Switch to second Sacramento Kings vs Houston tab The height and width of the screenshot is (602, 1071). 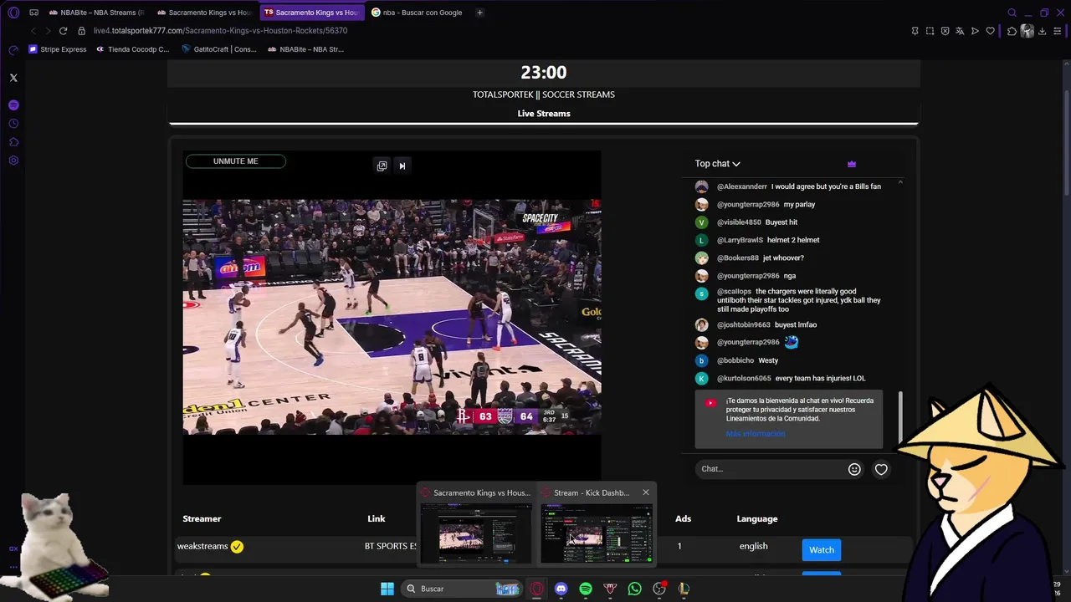204,13
